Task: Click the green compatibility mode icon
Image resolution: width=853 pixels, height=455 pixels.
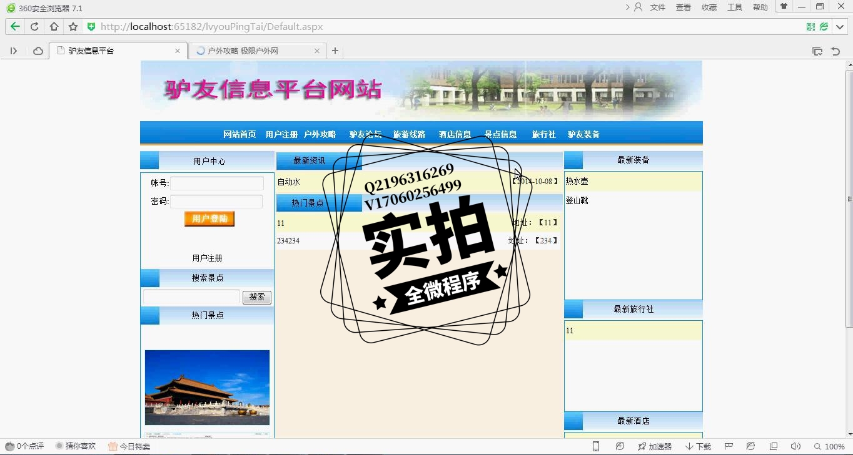Action: (824, 27)
